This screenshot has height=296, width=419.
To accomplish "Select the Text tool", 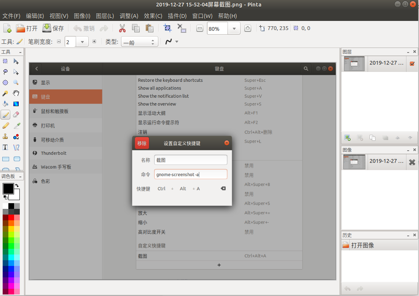I will click(x=5, y=148).
